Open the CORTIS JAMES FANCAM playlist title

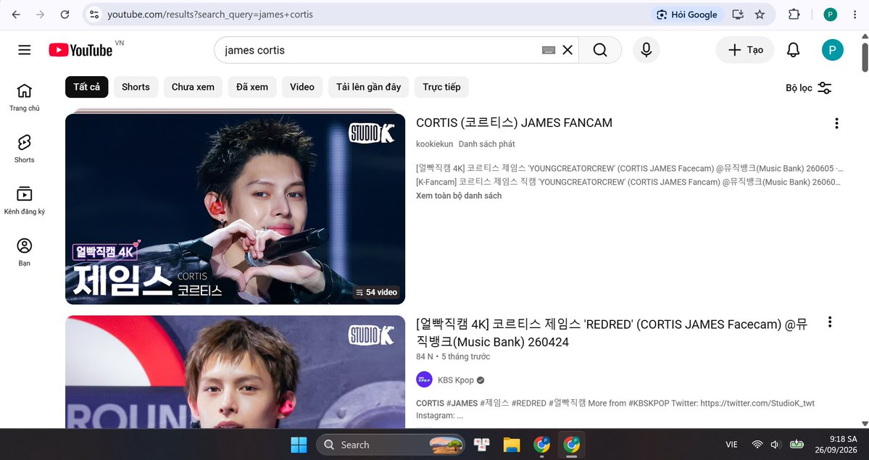pyautogui.click(x=515, y=123)
